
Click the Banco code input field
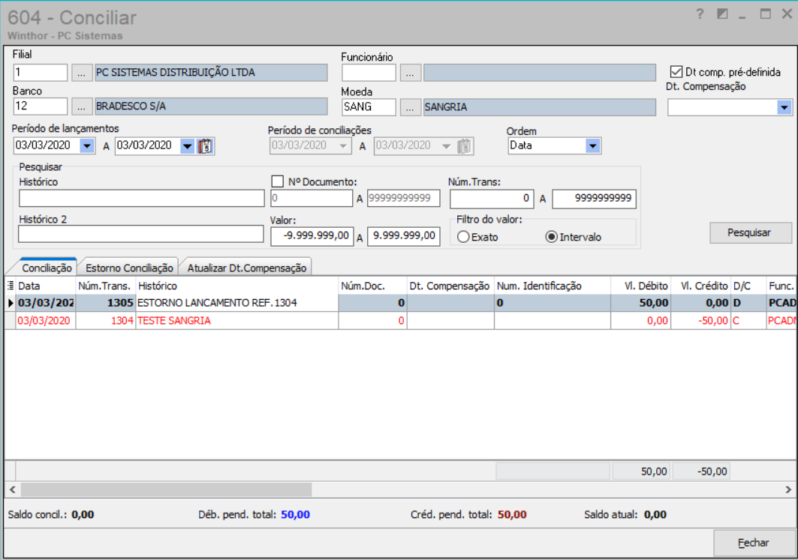click(x=41, y=106)
